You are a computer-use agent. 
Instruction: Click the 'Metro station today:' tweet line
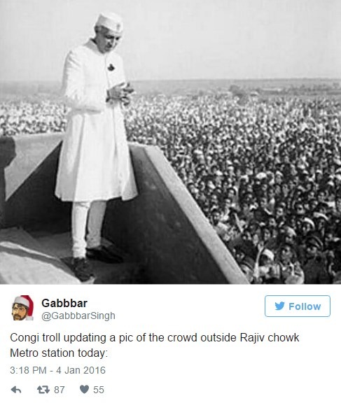coord(59,353)
